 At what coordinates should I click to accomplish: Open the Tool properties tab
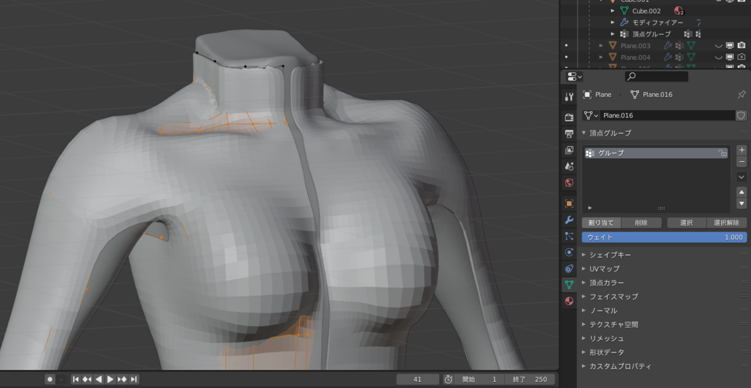pos(569,97)
